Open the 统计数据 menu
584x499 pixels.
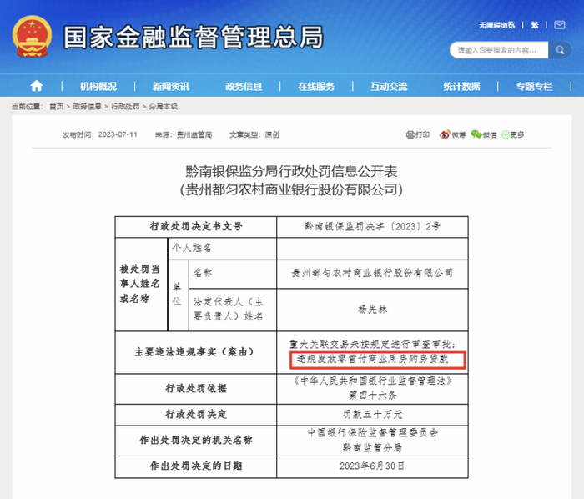pos(461,87)
